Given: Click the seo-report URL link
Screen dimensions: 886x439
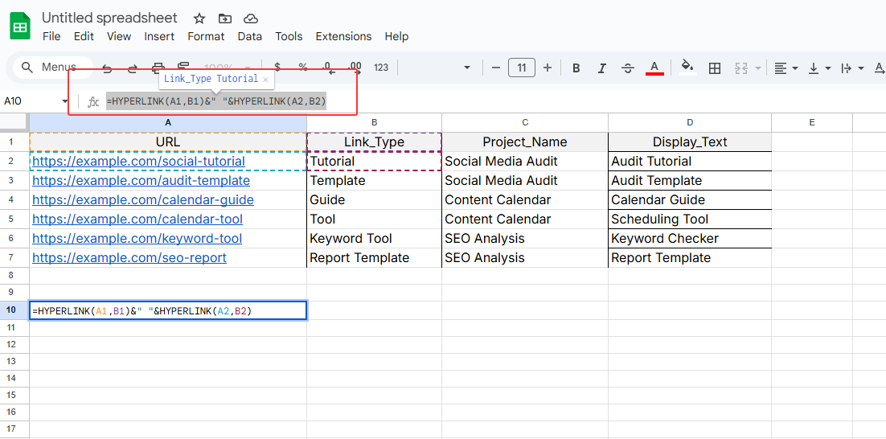Looking at the screenshot, I should point(129,258).
